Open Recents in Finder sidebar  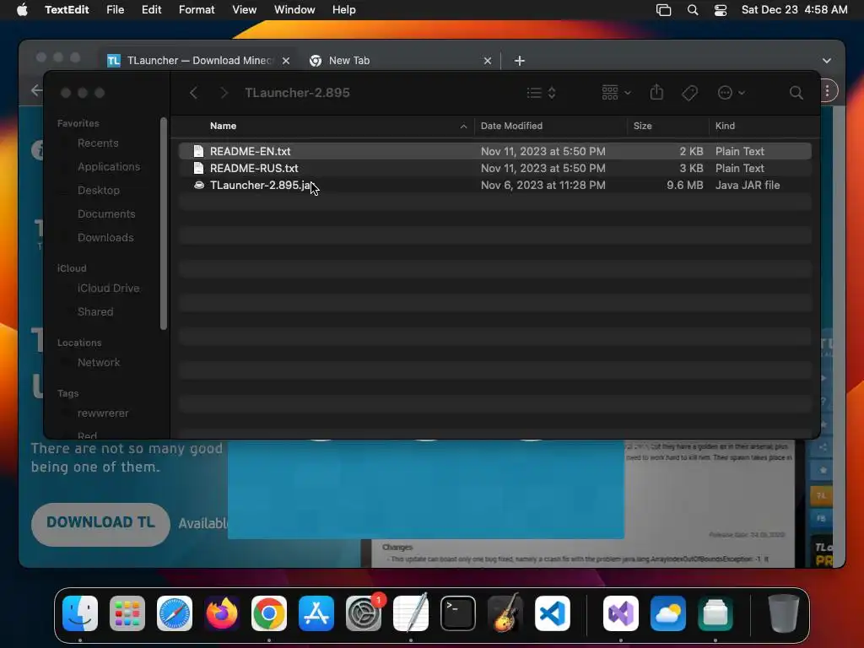(98, 143)
